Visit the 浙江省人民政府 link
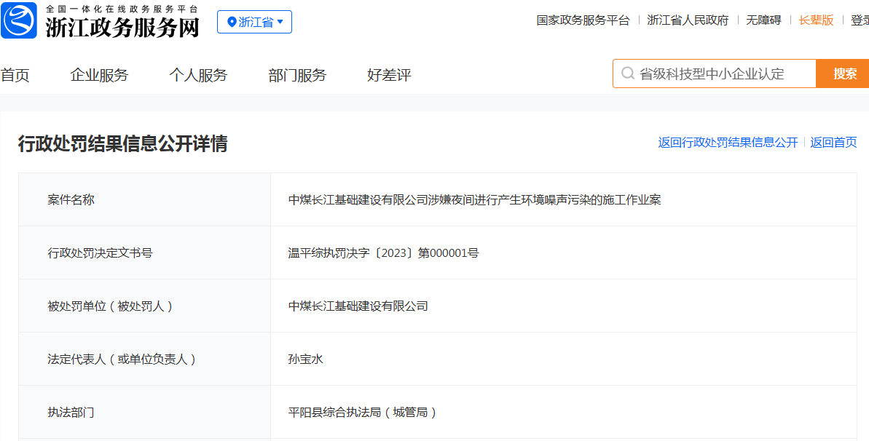Viewport: 869px width, 441px height. [688, 20]
